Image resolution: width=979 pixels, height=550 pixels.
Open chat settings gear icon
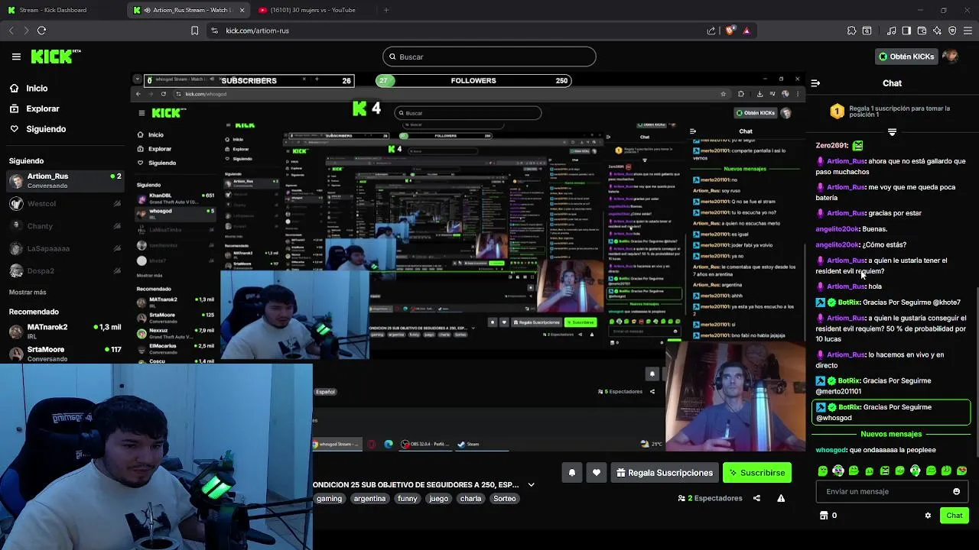928,516
